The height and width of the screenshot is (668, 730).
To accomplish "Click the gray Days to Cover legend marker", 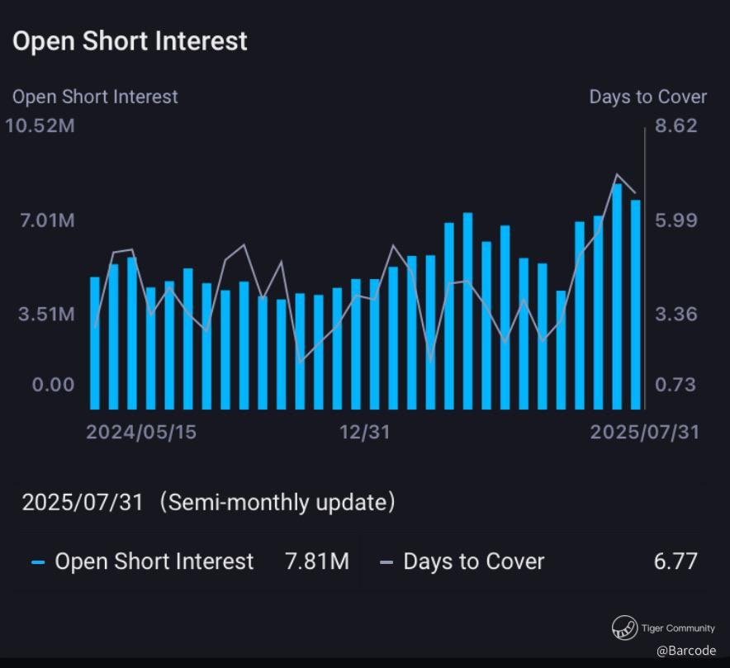I will pos(386,563).
